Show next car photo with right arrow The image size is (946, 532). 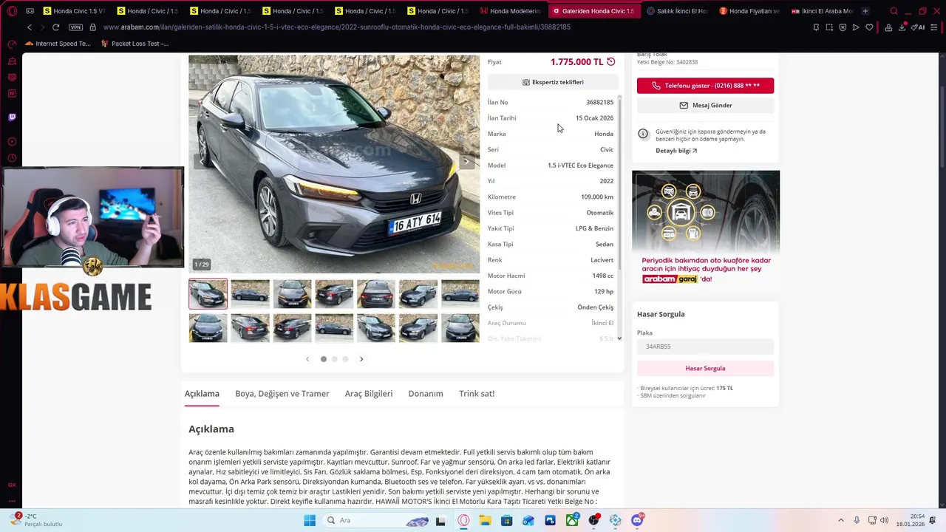pyautogui.click(x=466, y=161)
